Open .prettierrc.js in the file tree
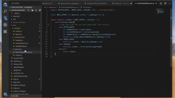 click(18, 73)
